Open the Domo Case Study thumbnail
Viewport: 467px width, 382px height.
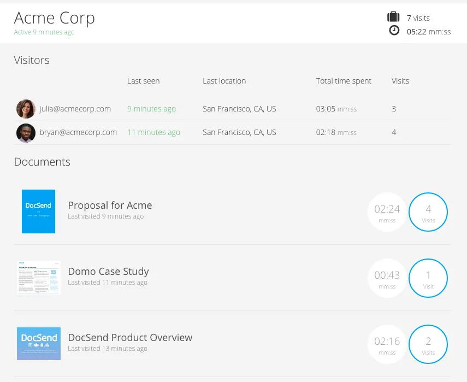point(39,278)
